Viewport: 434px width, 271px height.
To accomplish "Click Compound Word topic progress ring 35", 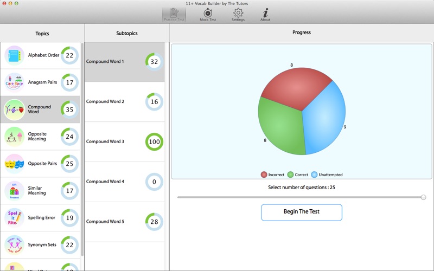I will 70,109.
